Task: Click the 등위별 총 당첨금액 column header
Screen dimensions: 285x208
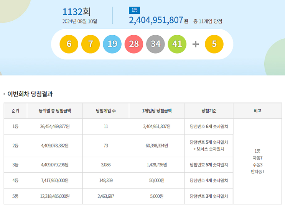Action: click(55, 111)
